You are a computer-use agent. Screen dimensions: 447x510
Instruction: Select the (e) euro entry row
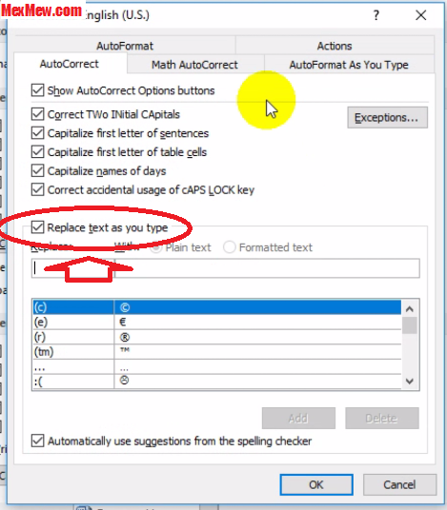point(216,322)
